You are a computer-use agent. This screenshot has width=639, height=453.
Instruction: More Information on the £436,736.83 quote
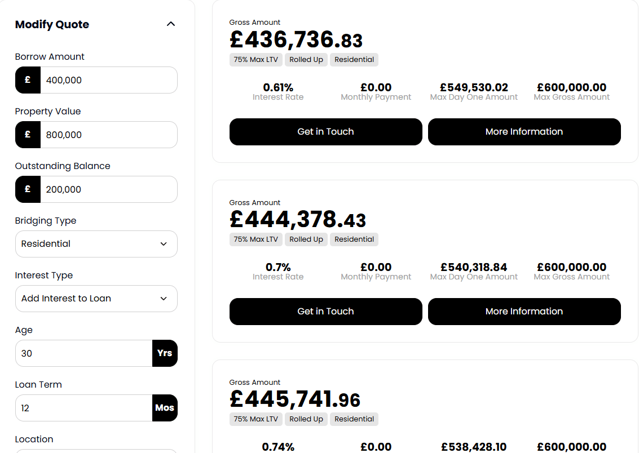coord(524,132)
